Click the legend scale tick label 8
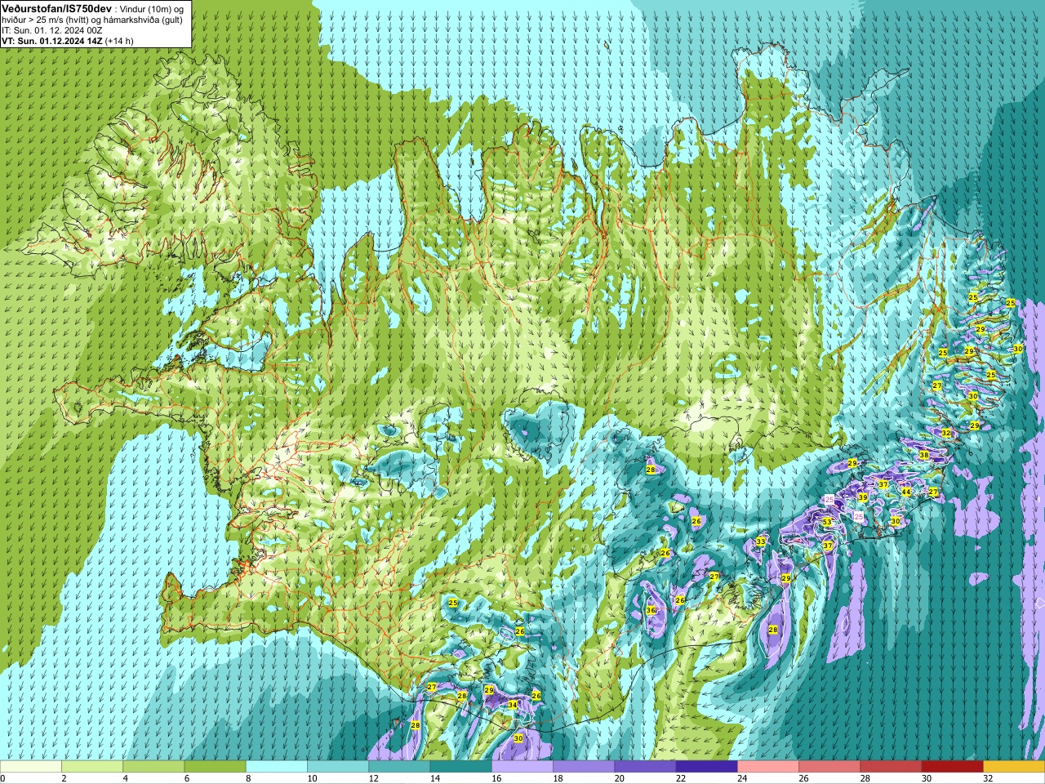The image size is (1045, 784). (x=249, y=779)
